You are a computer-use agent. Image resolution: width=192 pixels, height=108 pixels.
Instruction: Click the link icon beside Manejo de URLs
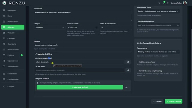tap(36, 54)
